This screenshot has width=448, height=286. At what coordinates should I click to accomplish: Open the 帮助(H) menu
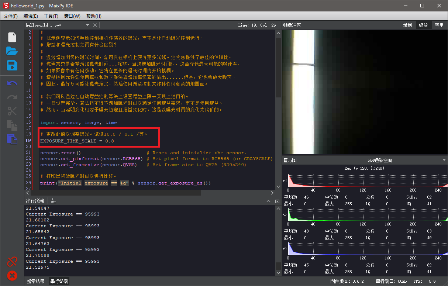click(93, 16)
